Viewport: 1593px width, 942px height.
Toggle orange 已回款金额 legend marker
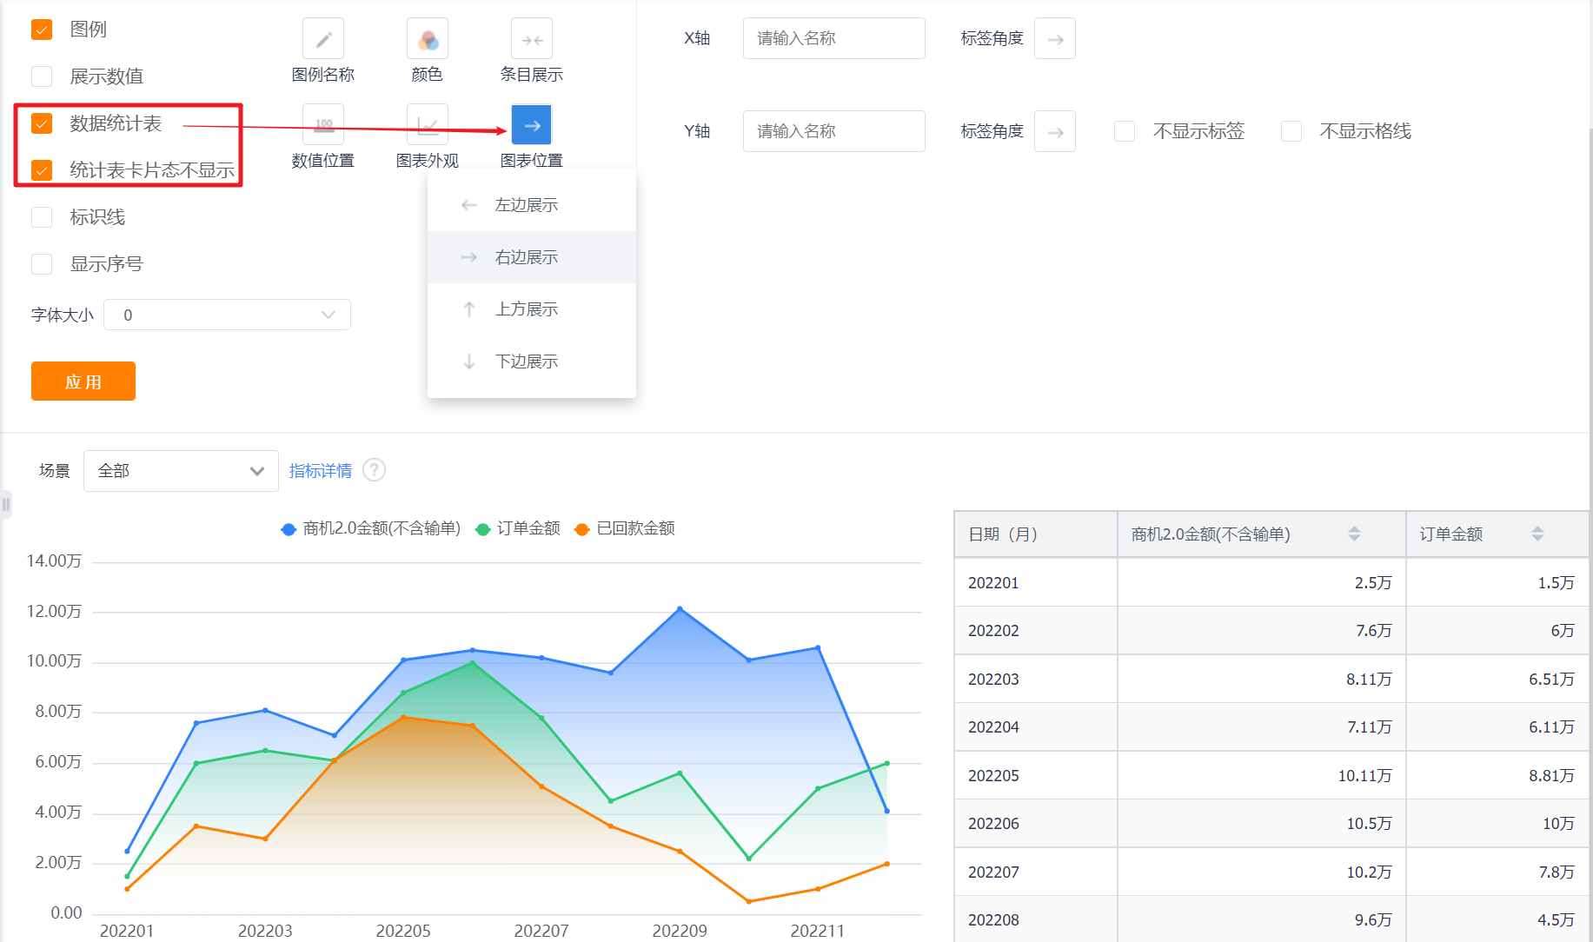(582, 529)
